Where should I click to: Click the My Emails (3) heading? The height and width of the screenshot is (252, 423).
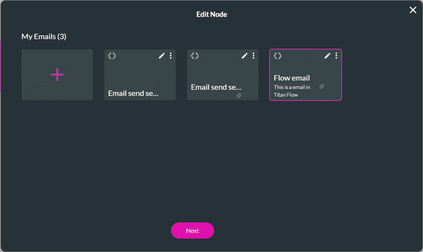(44, 36)
